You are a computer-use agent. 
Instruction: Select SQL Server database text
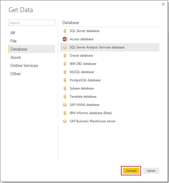[84, 31]
